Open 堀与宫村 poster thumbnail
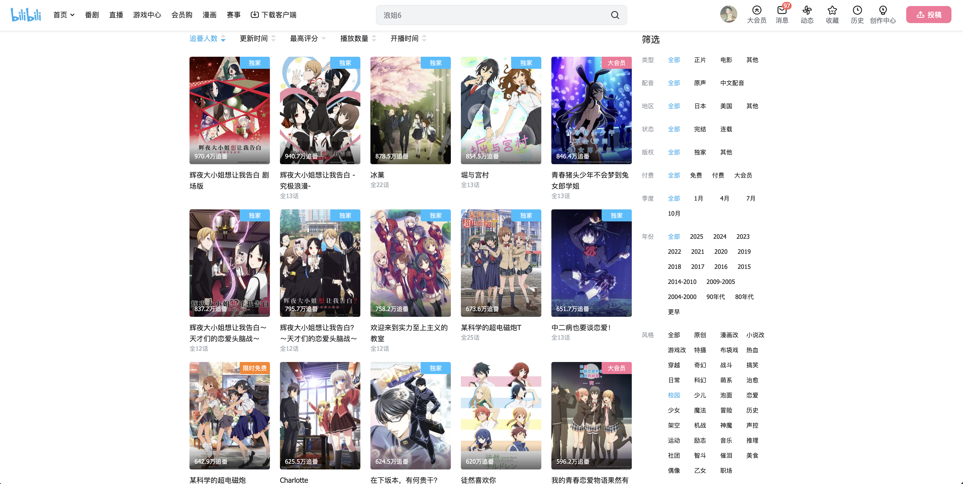 [x=501, y=110]
